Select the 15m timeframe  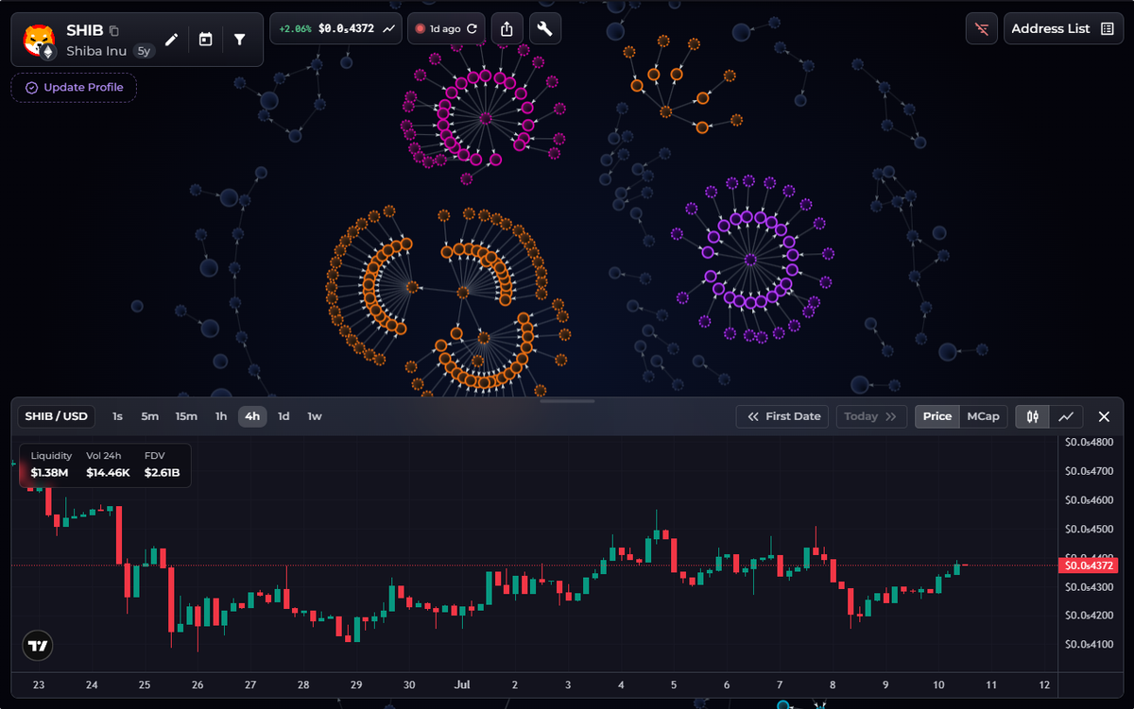(x=186, y=416)
